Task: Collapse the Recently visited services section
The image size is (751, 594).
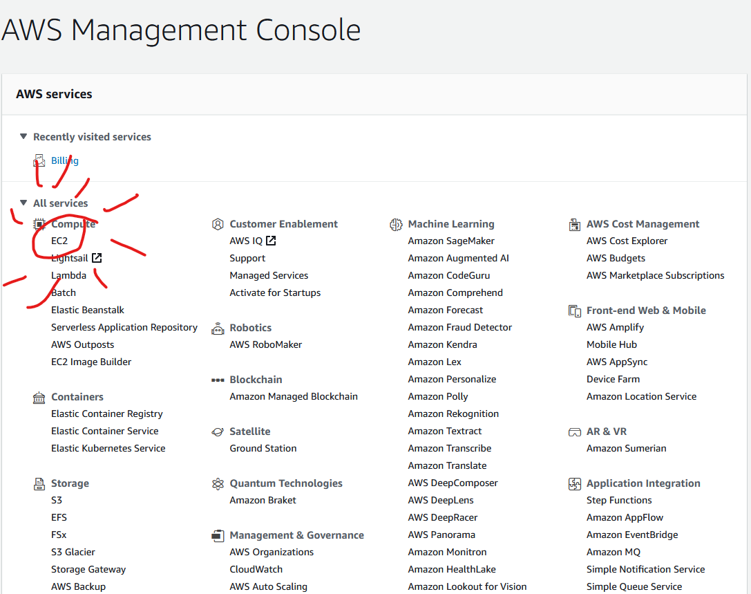Action: click(23, 137)
